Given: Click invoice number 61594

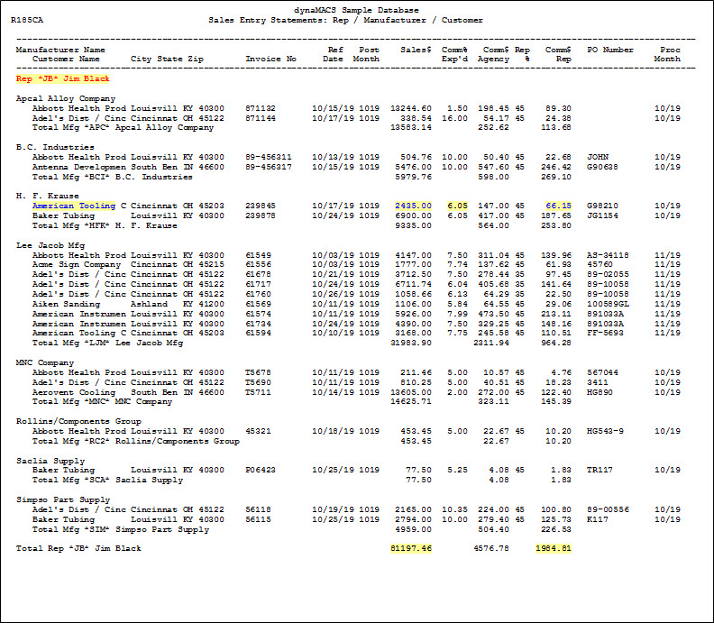Looking at the screenshot, I should coord(258,334).
